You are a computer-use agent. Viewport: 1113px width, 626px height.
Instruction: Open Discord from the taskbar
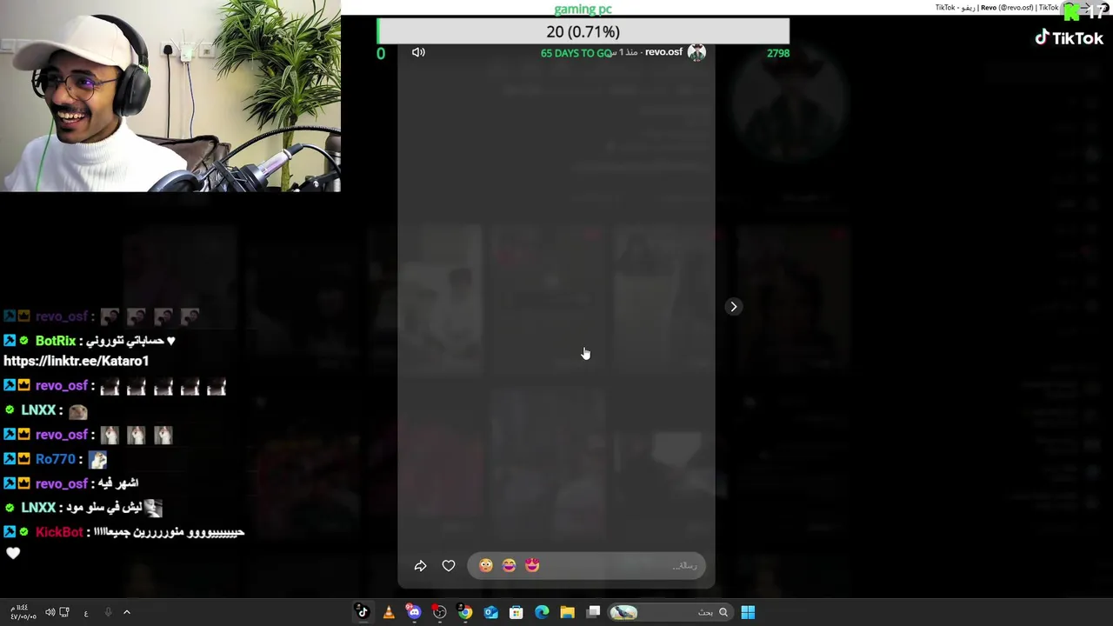(x=414, y=612)
